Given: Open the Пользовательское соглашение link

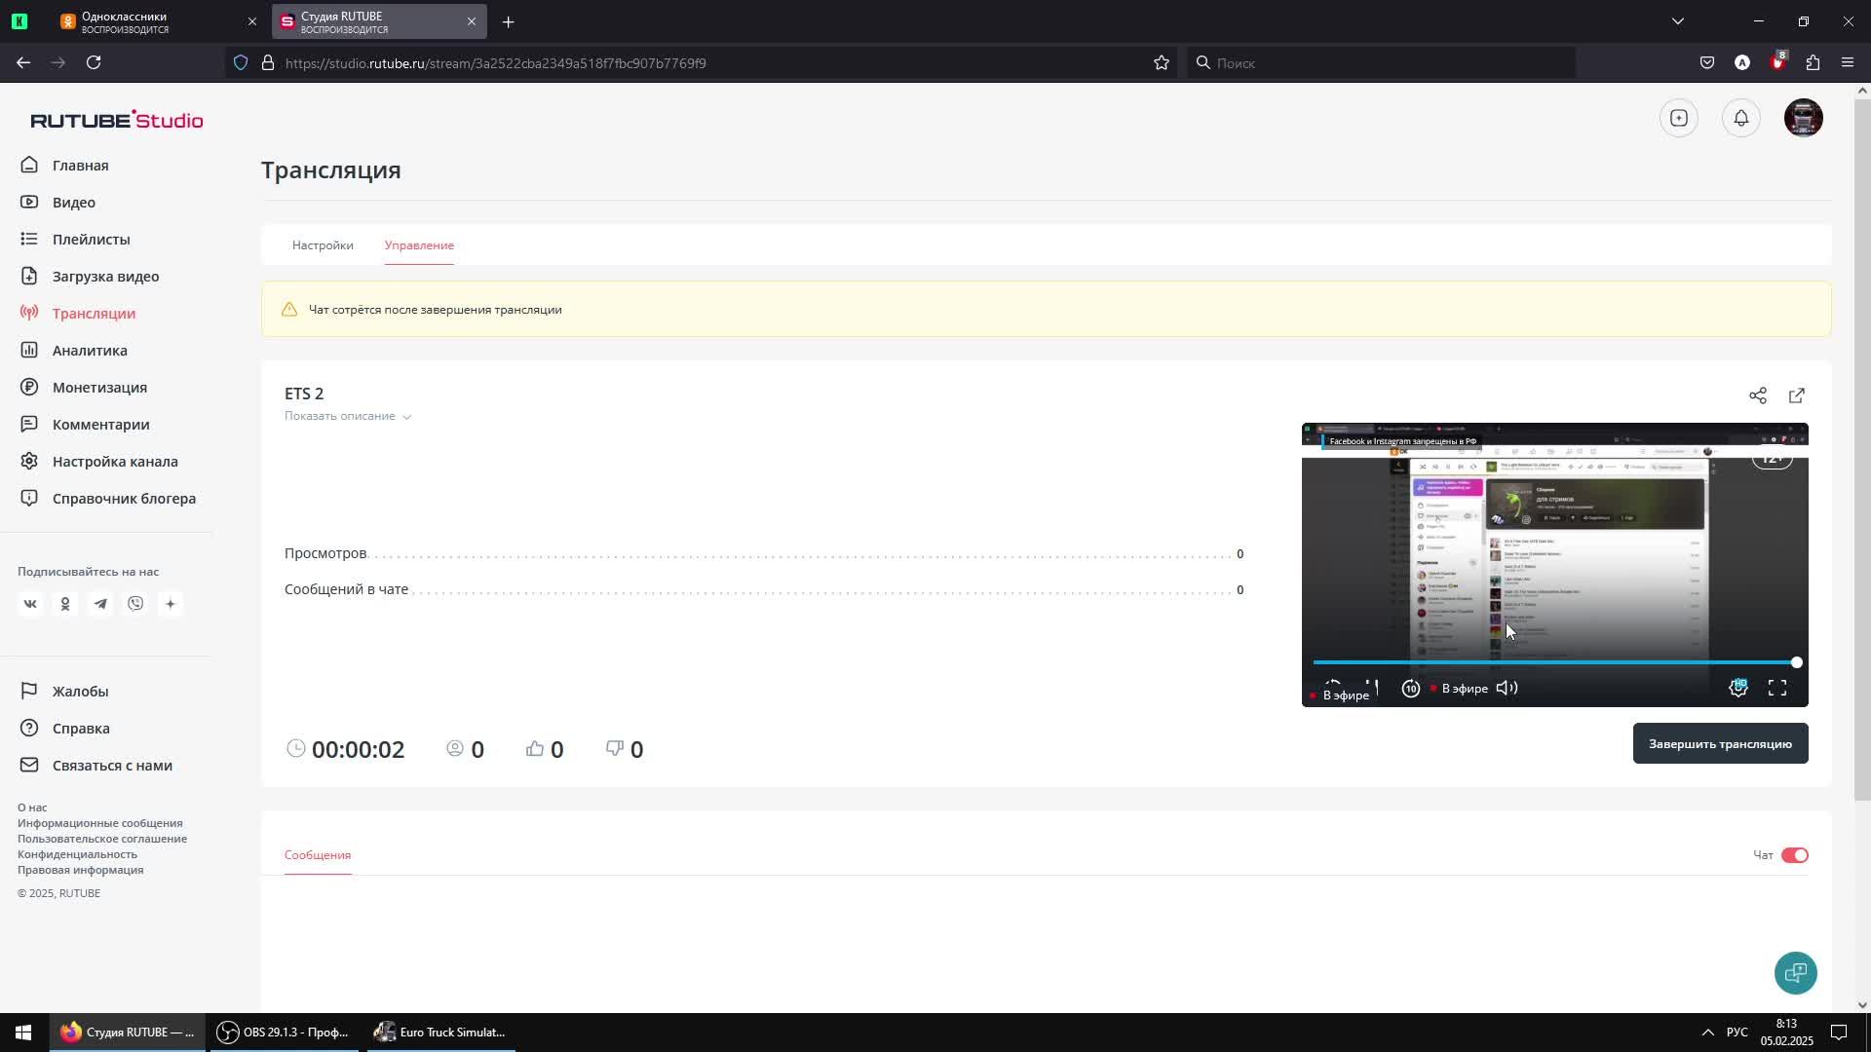Looking at the screenshot, I should pos(102,839).
